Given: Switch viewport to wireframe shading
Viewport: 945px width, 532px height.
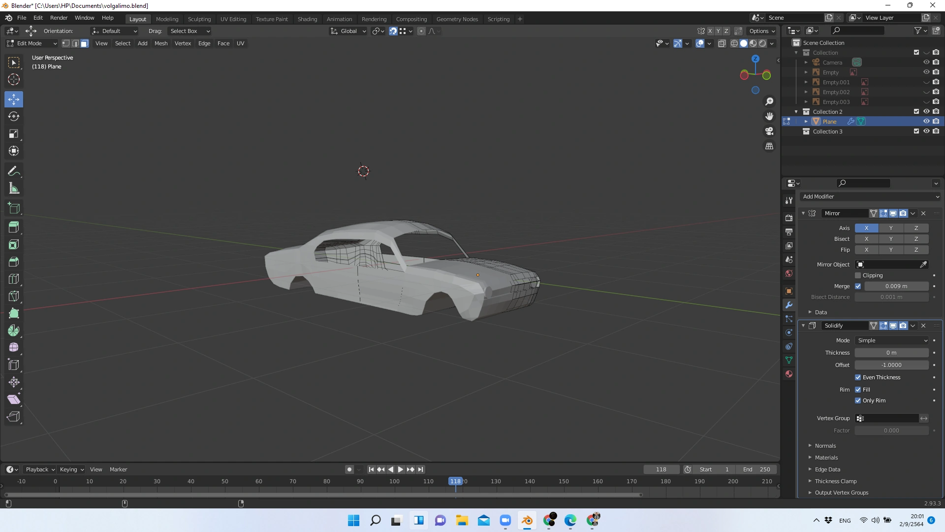Looking at the screenshot, I should click(733, 43).
